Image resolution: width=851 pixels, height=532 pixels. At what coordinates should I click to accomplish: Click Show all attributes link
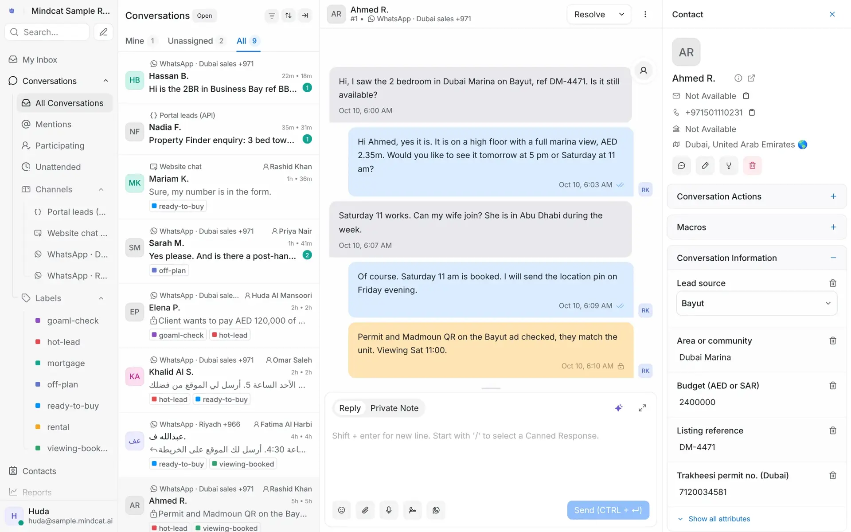point(719,519)
